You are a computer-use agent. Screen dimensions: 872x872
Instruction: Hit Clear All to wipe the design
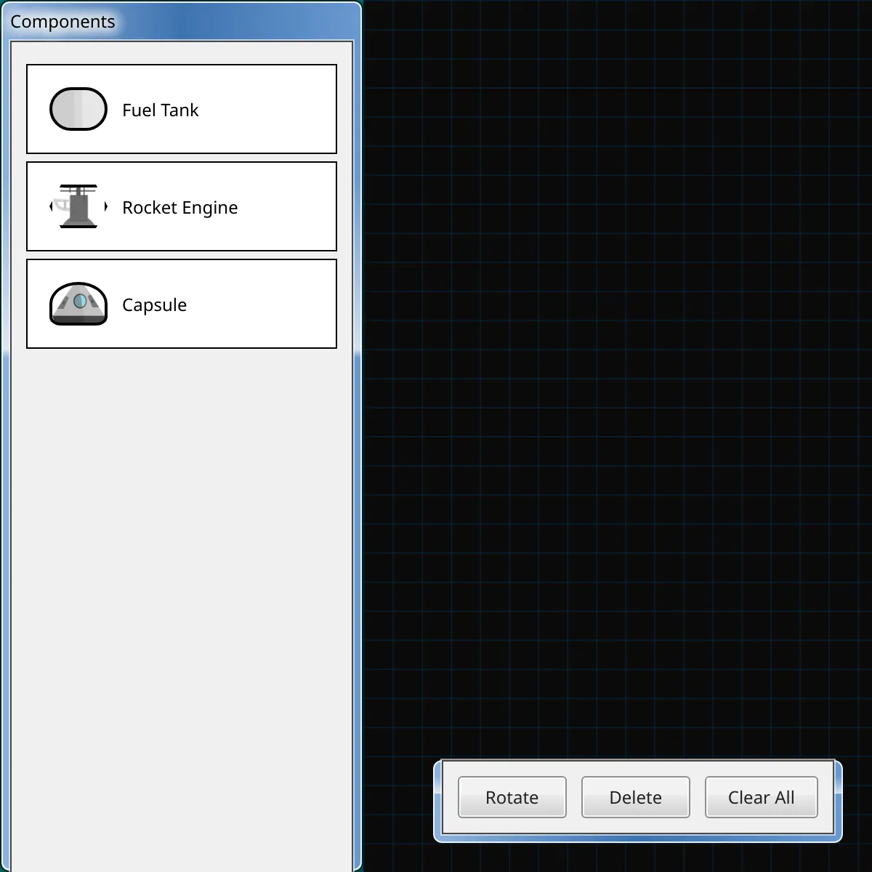[761, 797]
